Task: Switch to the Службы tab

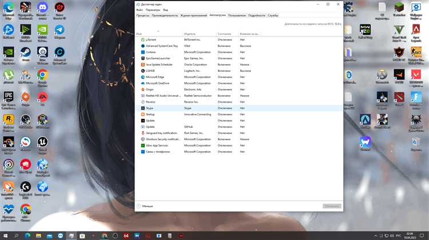Action: point(273,15)
